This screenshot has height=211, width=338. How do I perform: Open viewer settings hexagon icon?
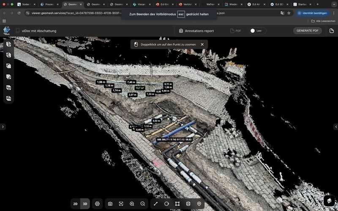[x=97, y=204]
